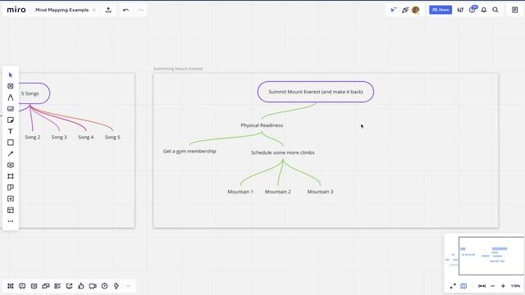Screen dimensions: 525x295
Task: Redo the last action
Action: click(x=140, y=10)
